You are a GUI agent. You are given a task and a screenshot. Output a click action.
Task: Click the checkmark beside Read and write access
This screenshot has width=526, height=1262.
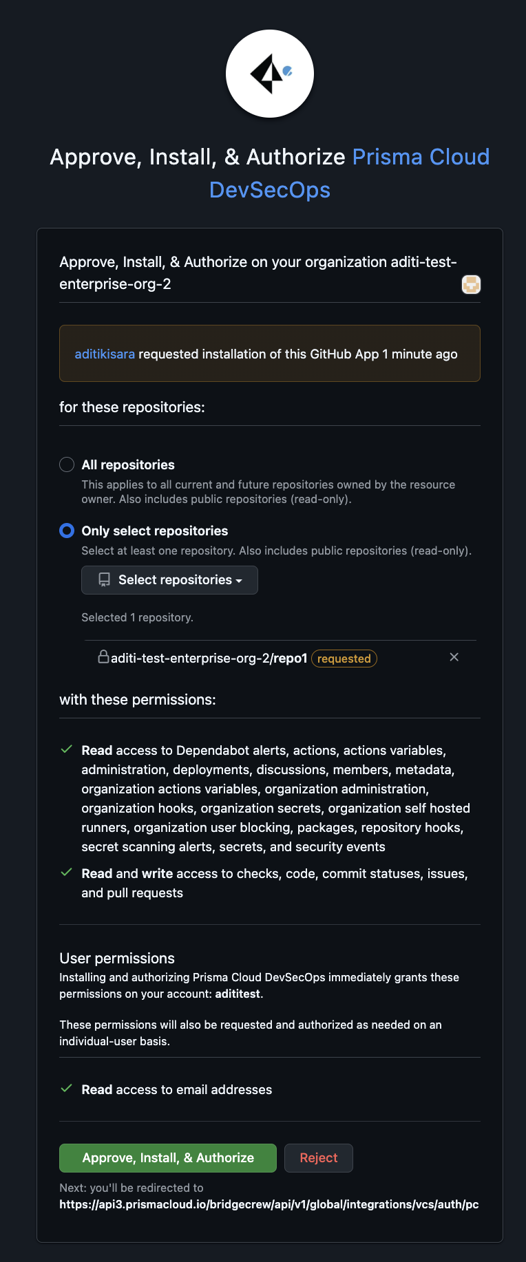pos(67,873)
